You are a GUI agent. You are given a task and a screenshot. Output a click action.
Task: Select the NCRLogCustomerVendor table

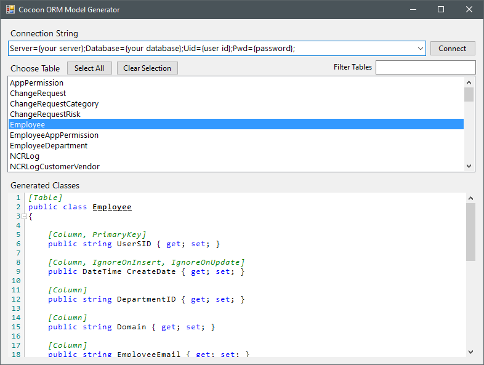point(236,167)
